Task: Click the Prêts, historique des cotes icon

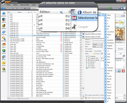Action: (86, 98)
